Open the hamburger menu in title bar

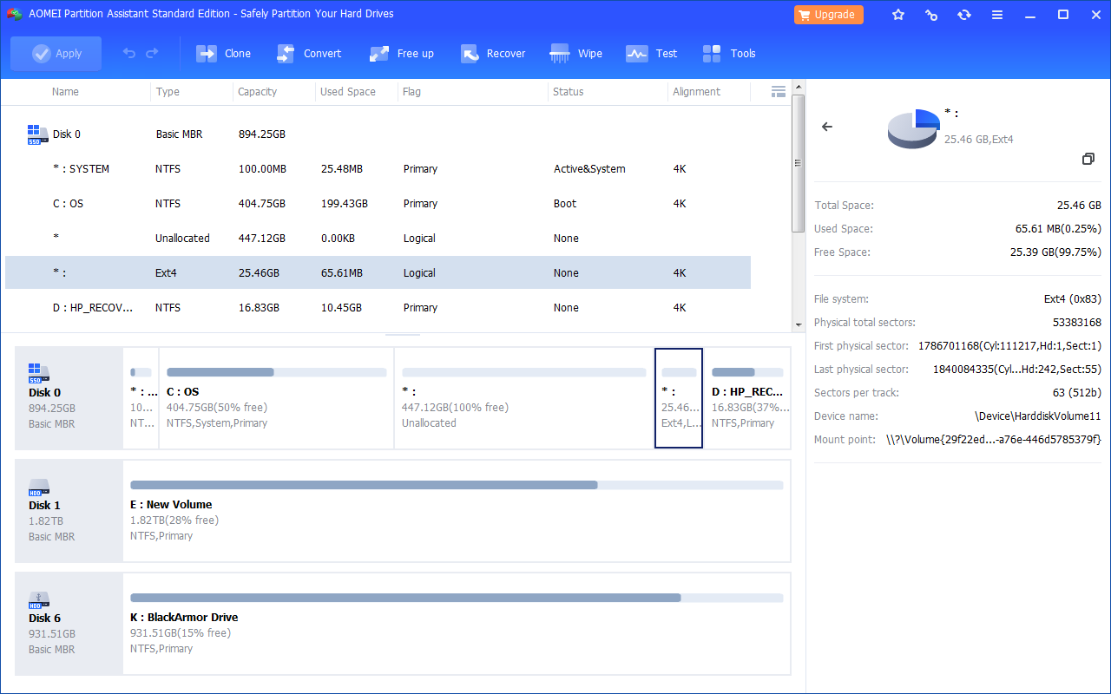click(997, 15)
